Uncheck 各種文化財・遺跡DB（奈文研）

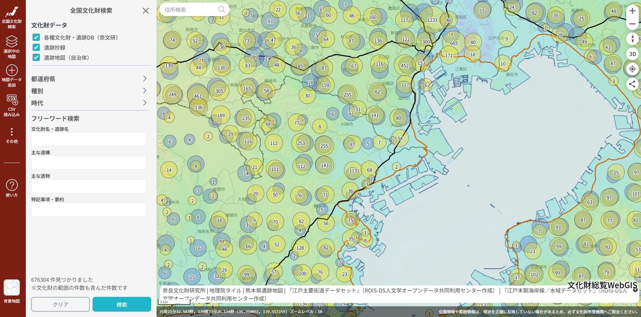tap(36, 38)
